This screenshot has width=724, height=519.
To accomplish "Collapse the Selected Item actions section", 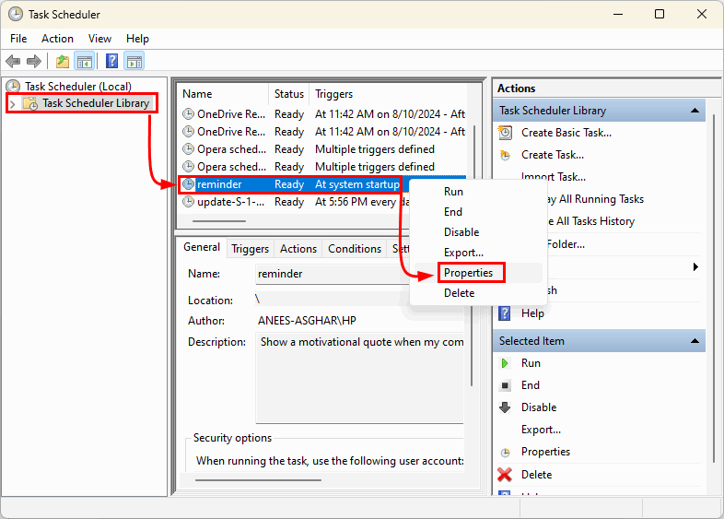I will [696, 341].
